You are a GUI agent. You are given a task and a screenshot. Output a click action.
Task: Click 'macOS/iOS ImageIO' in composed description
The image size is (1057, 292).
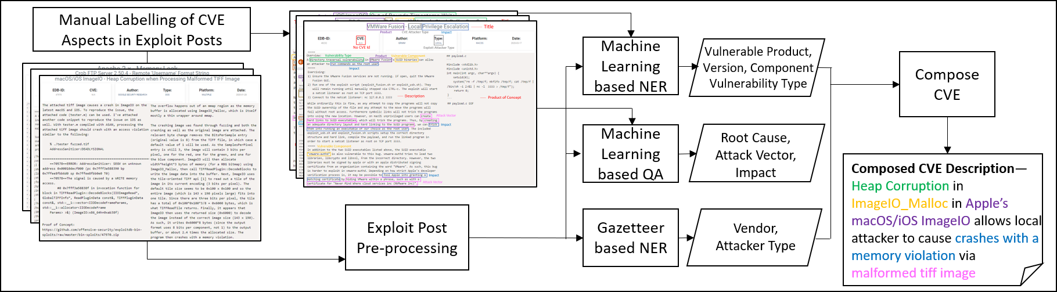(911, 221)
